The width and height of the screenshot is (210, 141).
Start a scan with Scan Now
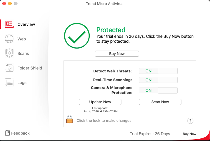coord(160,102)
